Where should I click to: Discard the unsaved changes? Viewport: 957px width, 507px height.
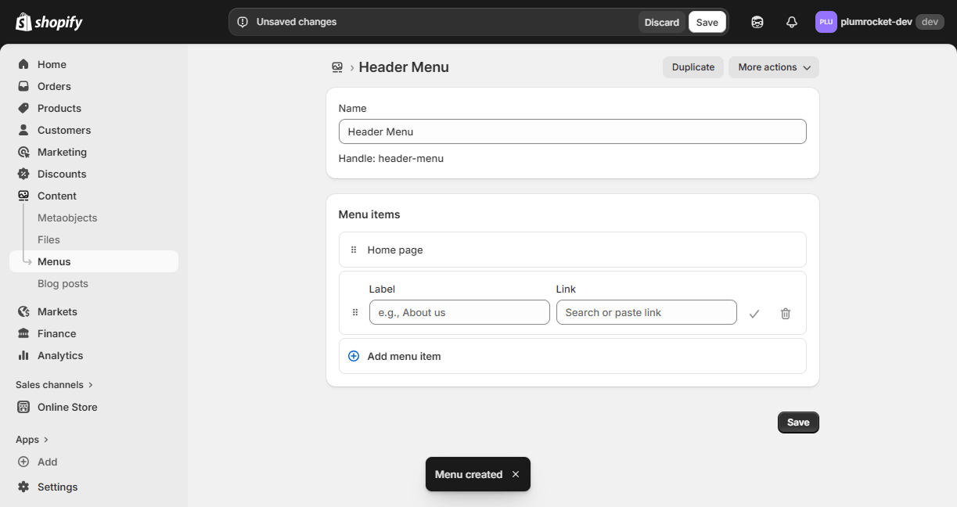coord(661,22)
